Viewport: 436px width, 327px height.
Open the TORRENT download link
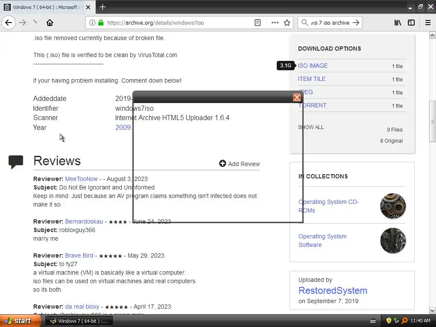click(x=312, y=106)
